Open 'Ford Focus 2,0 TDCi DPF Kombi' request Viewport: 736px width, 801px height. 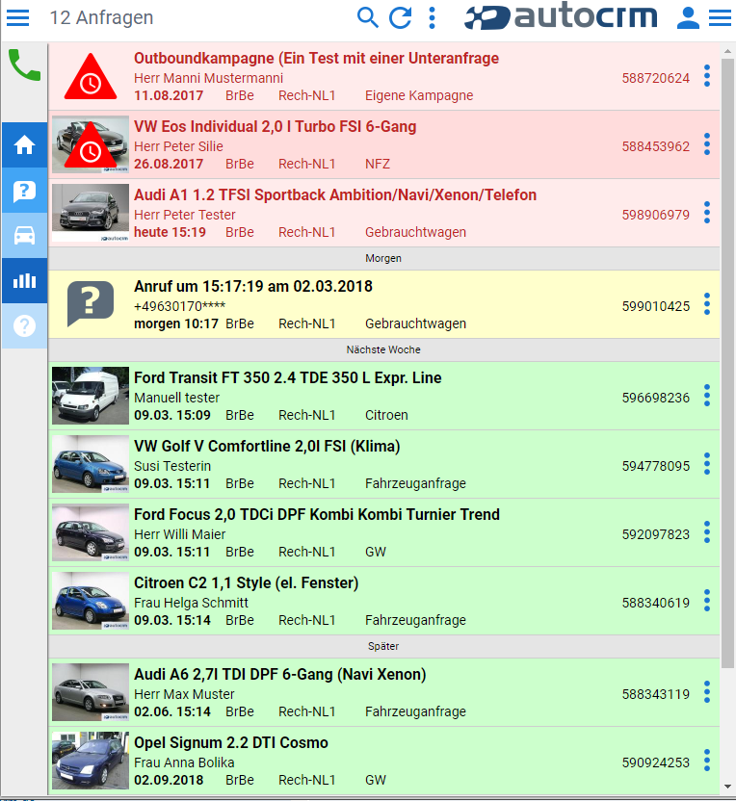pyautogui.click(x=317, y=514)
